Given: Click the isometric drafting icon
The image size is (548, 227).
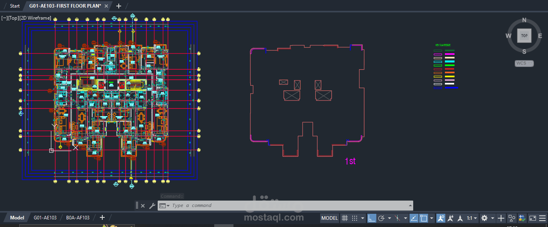Looking at the screenshot, I should pyautogui.click(x=398, y=218).
